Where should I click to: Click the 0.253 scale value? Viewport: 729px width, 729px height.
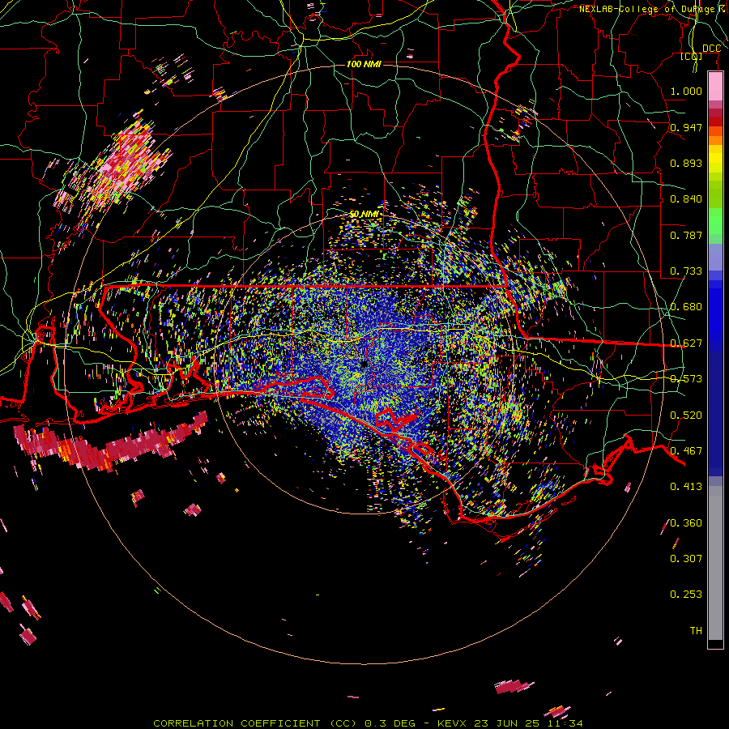(x=686, y=595)
